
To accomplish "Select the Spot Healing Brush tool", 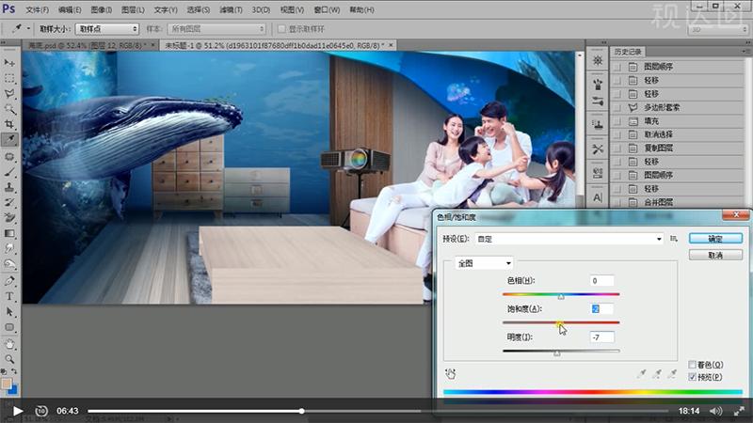I will pyautogui.click(x=9, y=157).
